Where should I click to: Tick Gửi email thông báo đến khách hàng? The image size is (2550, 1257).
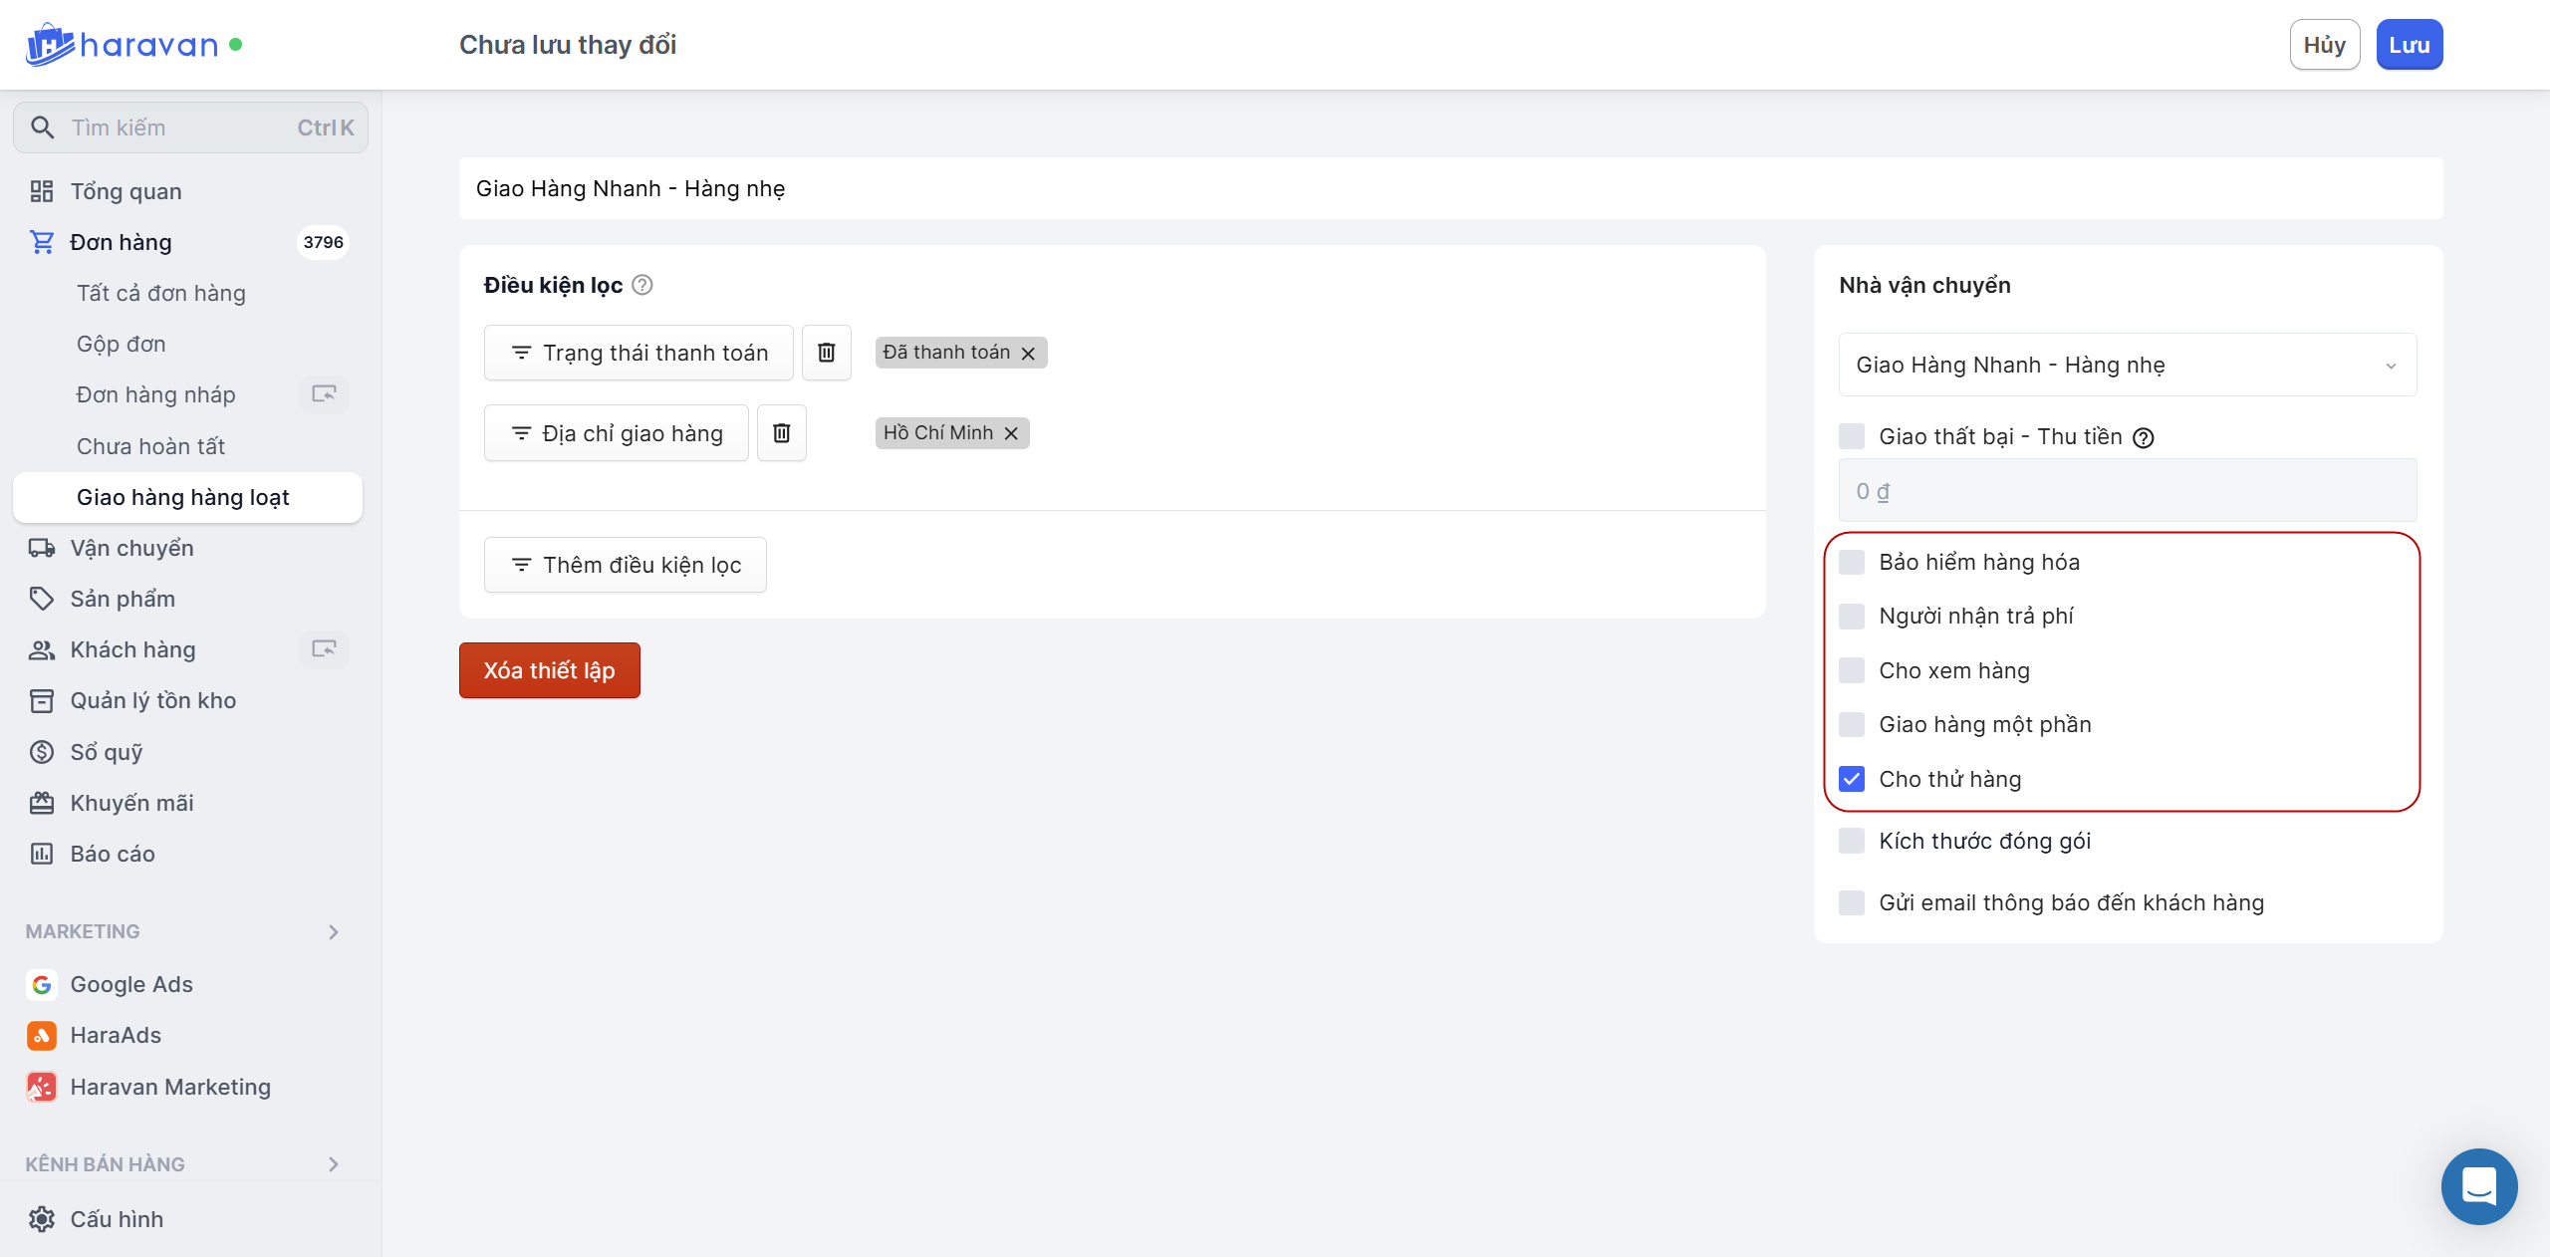click(x=1852, y=902)
